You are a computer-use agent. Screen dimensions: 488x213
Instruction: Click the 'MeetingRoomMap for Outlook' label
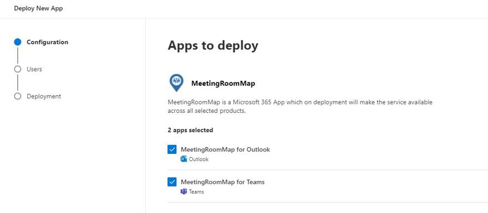(x=225, y=149)
